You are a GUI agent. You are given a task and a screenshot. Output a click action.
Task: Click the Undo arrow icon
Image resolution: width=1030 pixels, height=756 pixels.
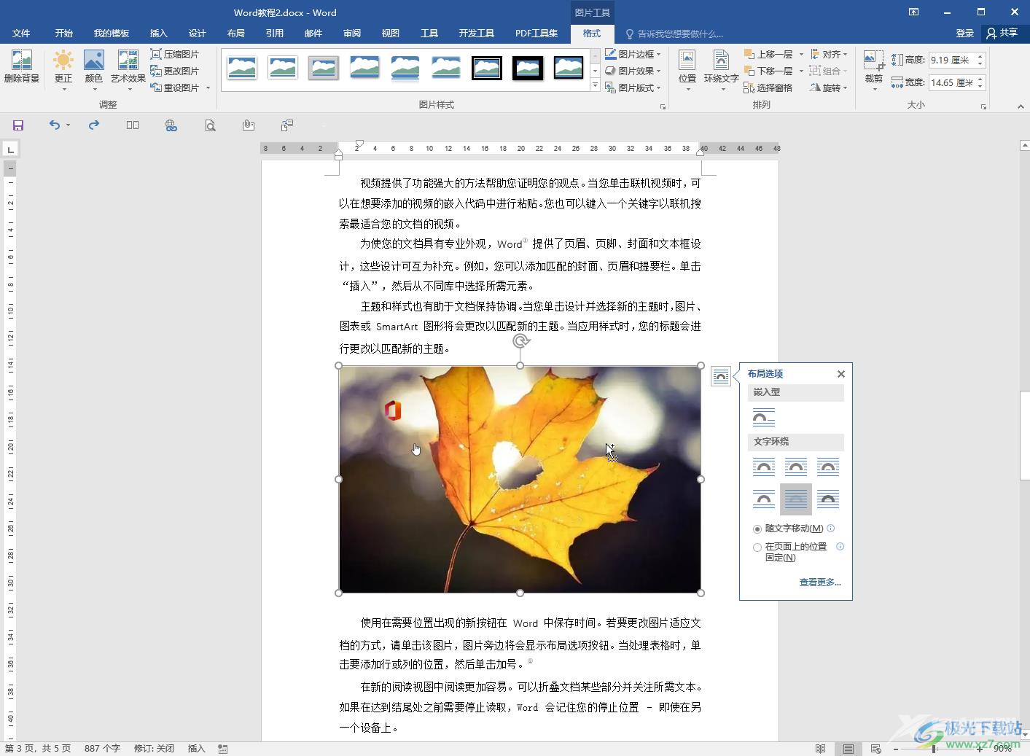click(54, 125)
